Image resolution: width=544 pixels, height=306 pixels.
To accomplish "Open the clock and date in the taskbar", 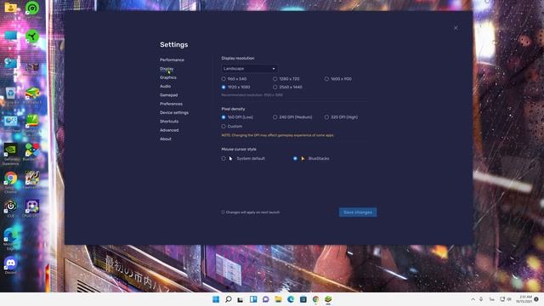I will 524,299.
